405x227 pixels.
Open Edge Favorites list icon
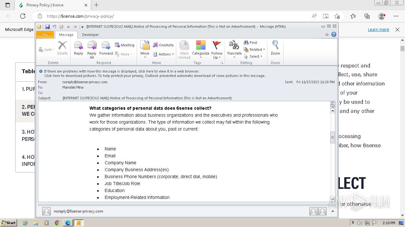(353, 16)
